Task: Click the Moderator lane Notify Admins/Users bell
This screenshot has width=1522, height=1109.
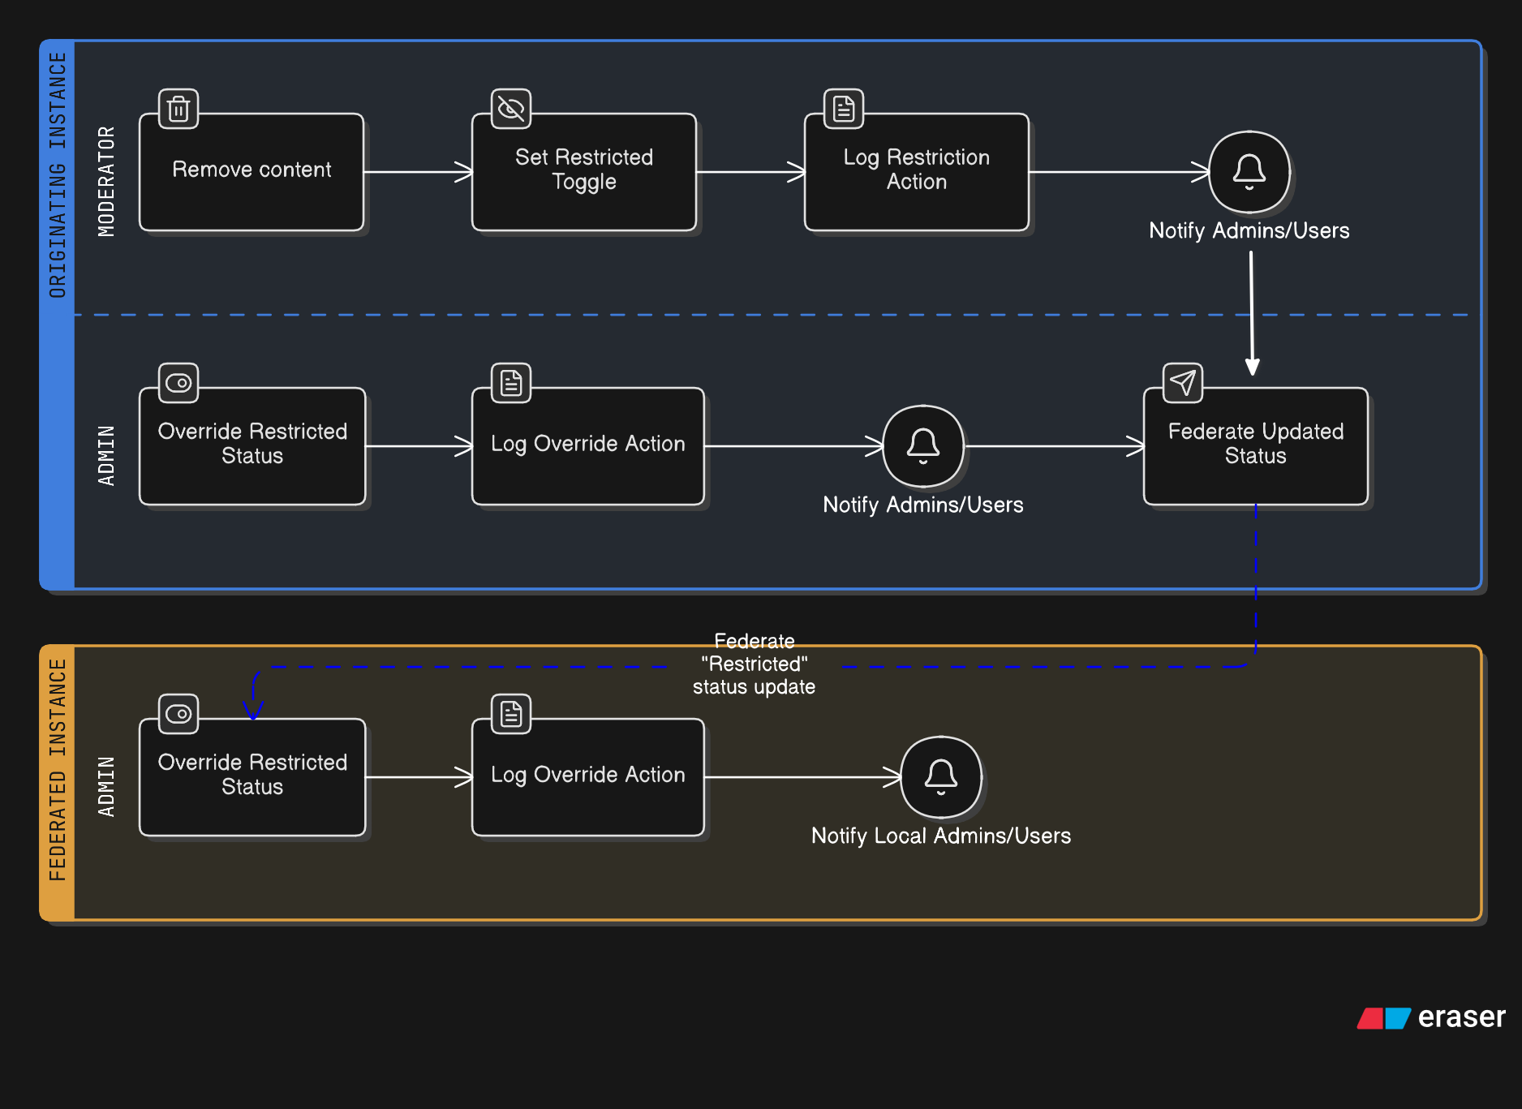Action: [x=1249, y=172]
